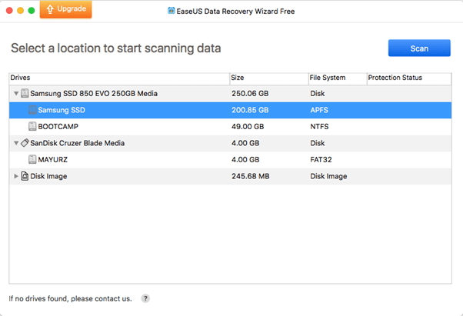This screenshot has height=316, width=463.
Task: Click the MAYURZ volume icon
Action: [x=32, y=159]
